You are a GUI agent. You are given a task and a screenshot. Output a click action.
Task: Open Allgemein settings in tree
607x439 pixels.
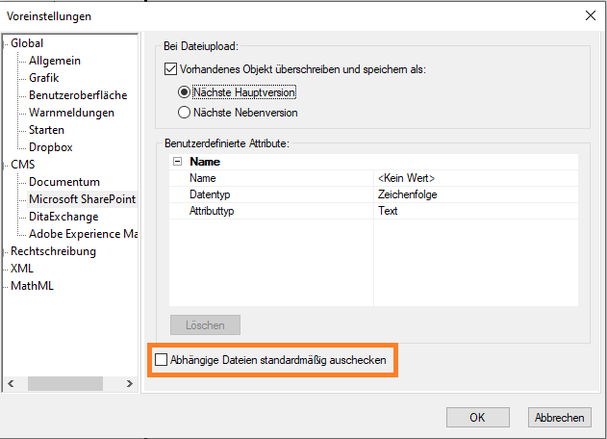55,61
